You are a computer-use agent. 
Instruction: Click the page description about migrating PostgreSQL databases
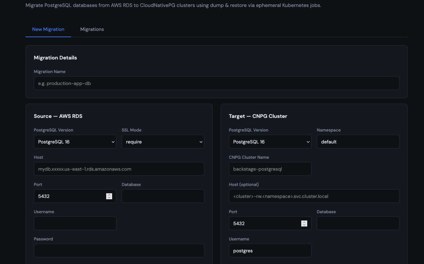pos(173,5)
